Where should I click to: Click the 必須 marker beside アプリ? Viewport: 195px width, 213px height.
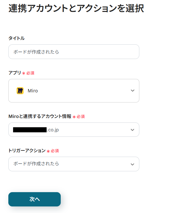coord(30,73)
